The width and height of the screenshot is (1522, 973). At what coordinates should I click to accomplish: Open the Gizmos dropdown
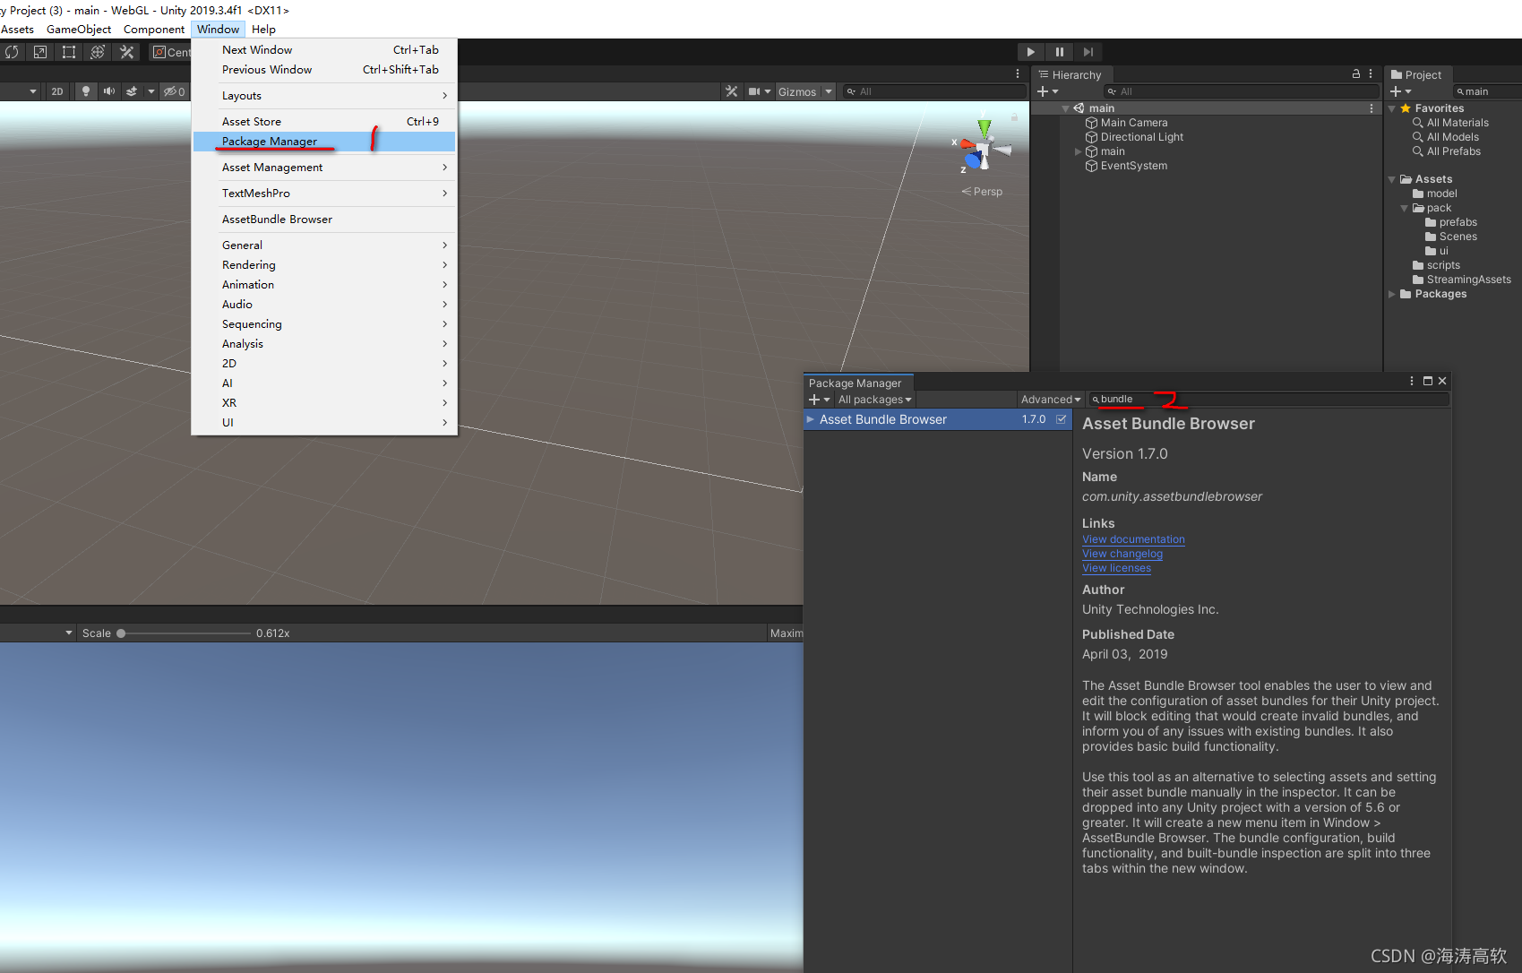805,91
